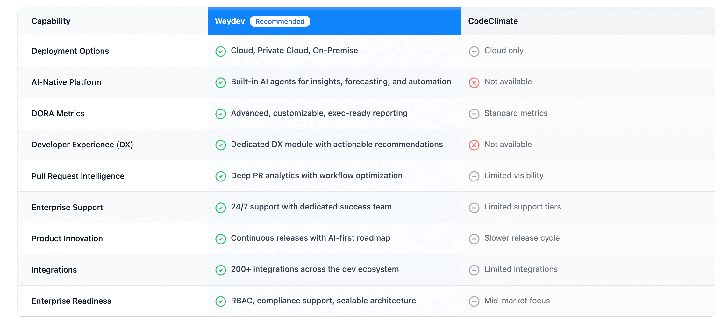Viewport: 728px width, 333px height.
Task: Click the green checkmark beside Deployment Options
Action: [x=220, y=51]
